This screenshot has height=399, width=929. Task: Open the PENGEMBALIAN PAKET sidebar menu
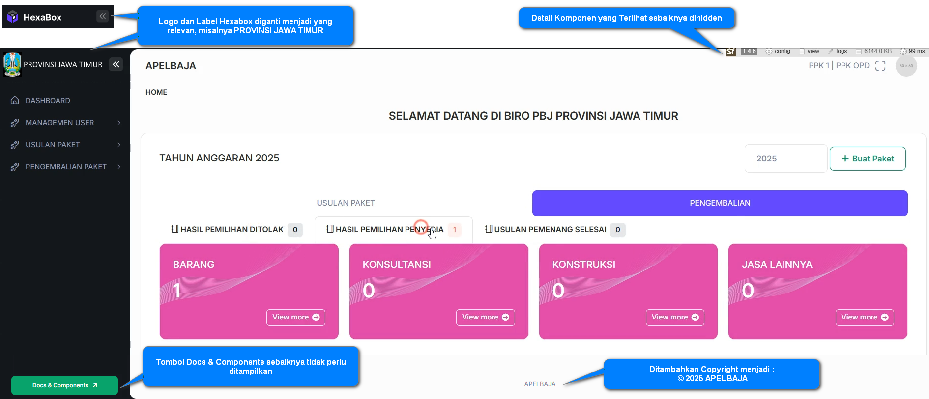point(65,167)
